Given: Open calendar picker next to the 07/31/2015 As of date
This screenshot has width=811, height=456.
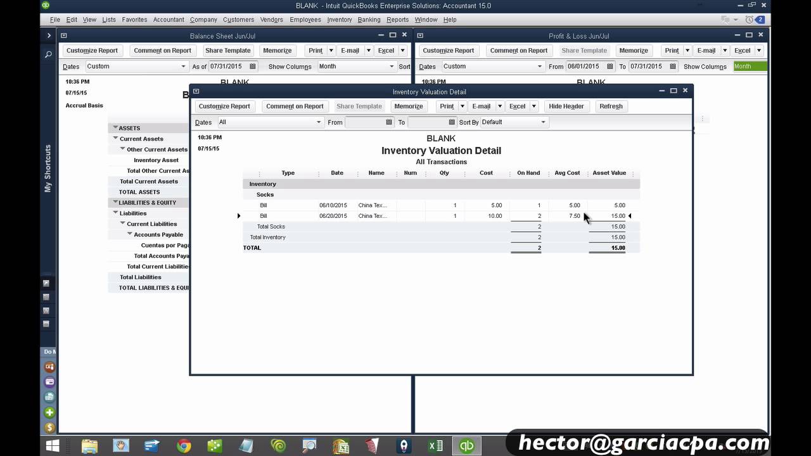Looking at the screenshot, I should click(x=252, y=66).
